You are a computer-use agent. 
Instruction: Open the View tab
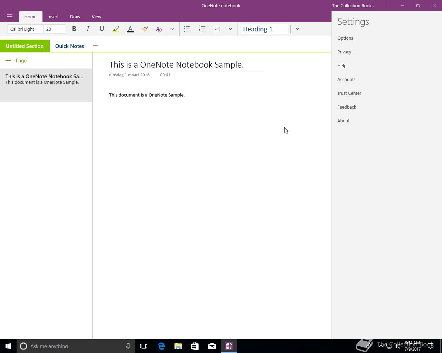(96, 17)
